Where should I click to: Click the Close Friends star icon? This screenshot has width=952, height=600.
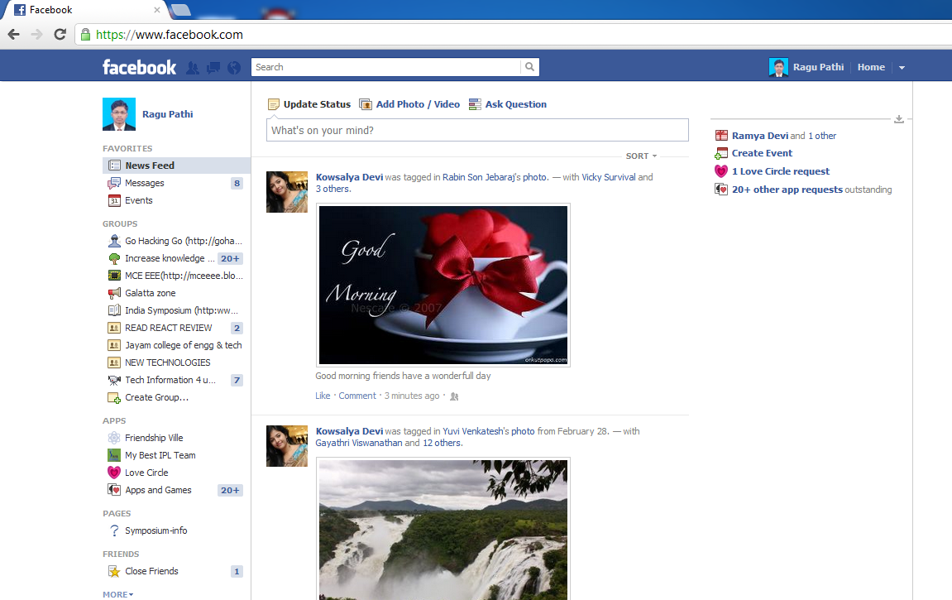(114, 572)
